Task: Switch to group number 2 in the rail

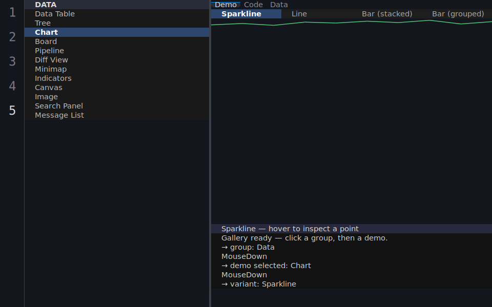Action: pyautogui.click(x=12, y=37)
